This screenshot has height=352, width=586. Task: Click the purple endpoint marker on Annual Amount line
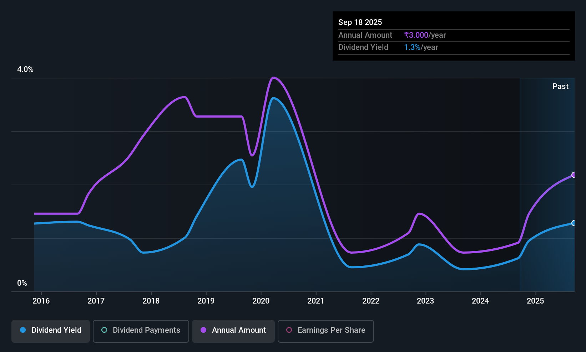pyautogui.click(x=574, y=175)
